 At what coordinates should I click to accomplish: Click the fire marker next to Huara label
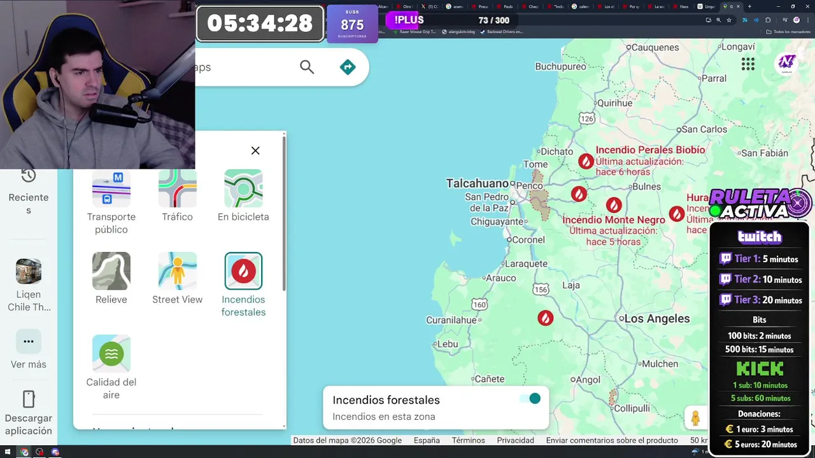(x=677, y=214)
